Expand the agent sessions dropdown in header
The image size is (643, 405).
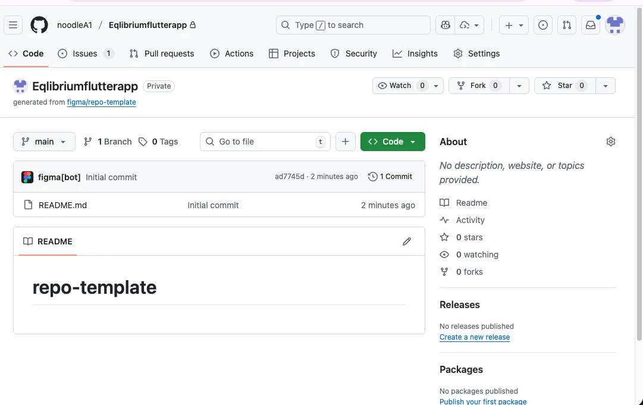(469, 25)
